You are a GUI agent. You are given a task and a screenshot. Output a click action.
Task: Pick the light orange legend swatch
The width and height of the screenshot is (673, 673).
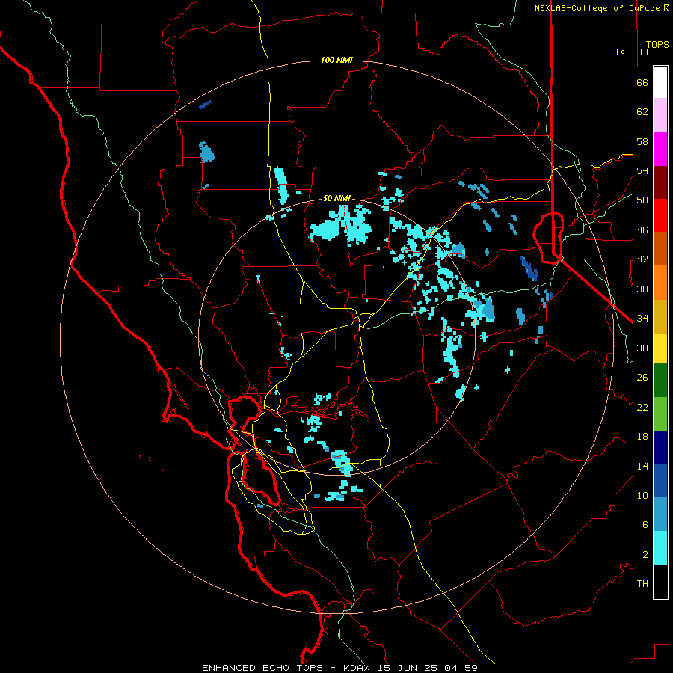pyautogui.click(x=660, y=283)
